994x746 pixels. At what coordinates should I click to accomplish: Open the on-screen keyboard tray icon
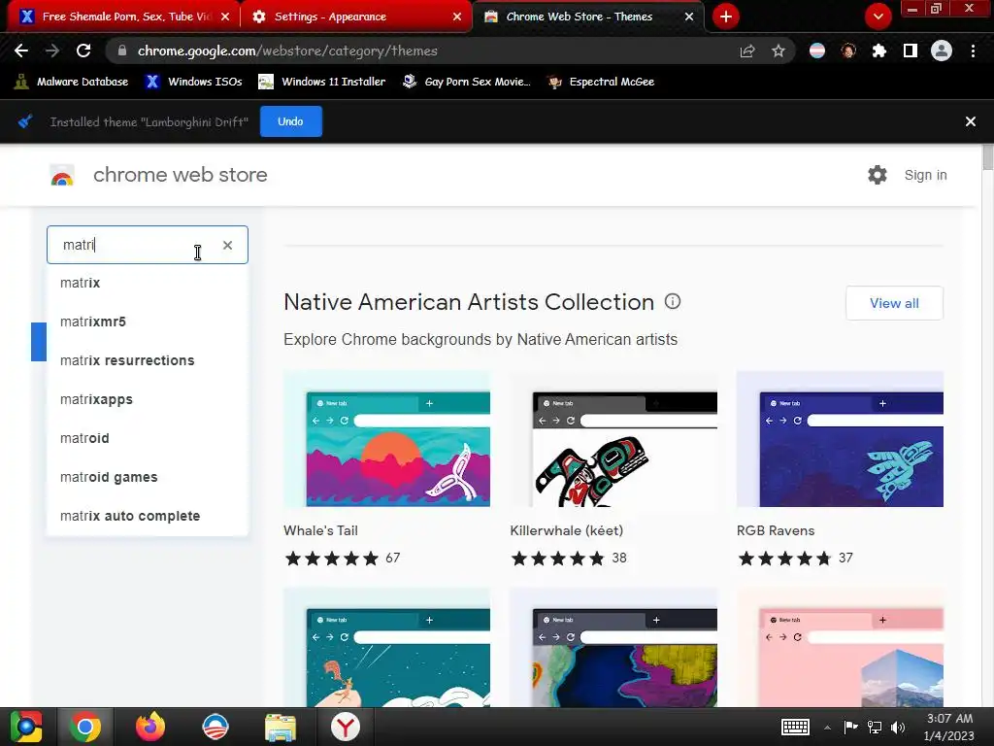795,727
